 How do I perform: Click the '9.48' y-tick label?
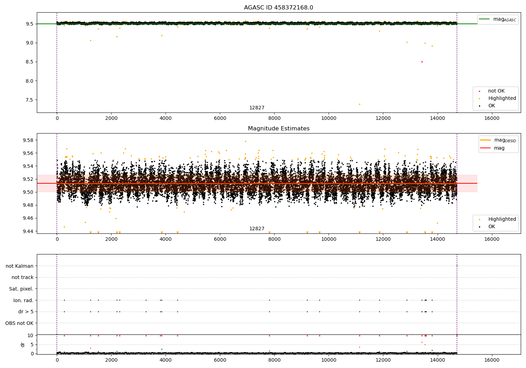click(x=28, y=205)
